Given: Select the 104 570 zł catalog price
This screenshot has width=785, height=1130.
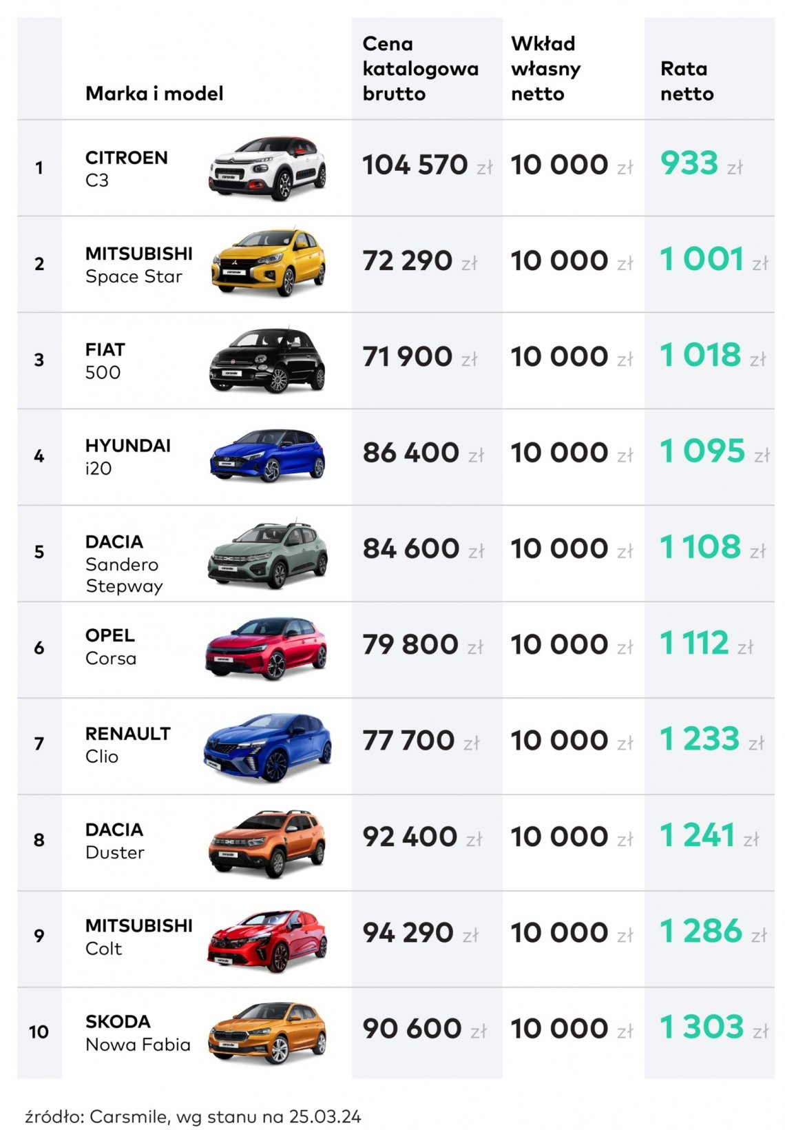Looking at the screenshot, I should [427, 165].
